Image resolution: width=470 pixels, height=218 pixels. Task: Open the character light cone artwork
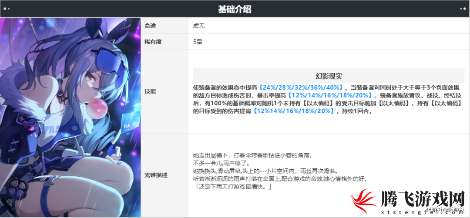tap(70, 117)
